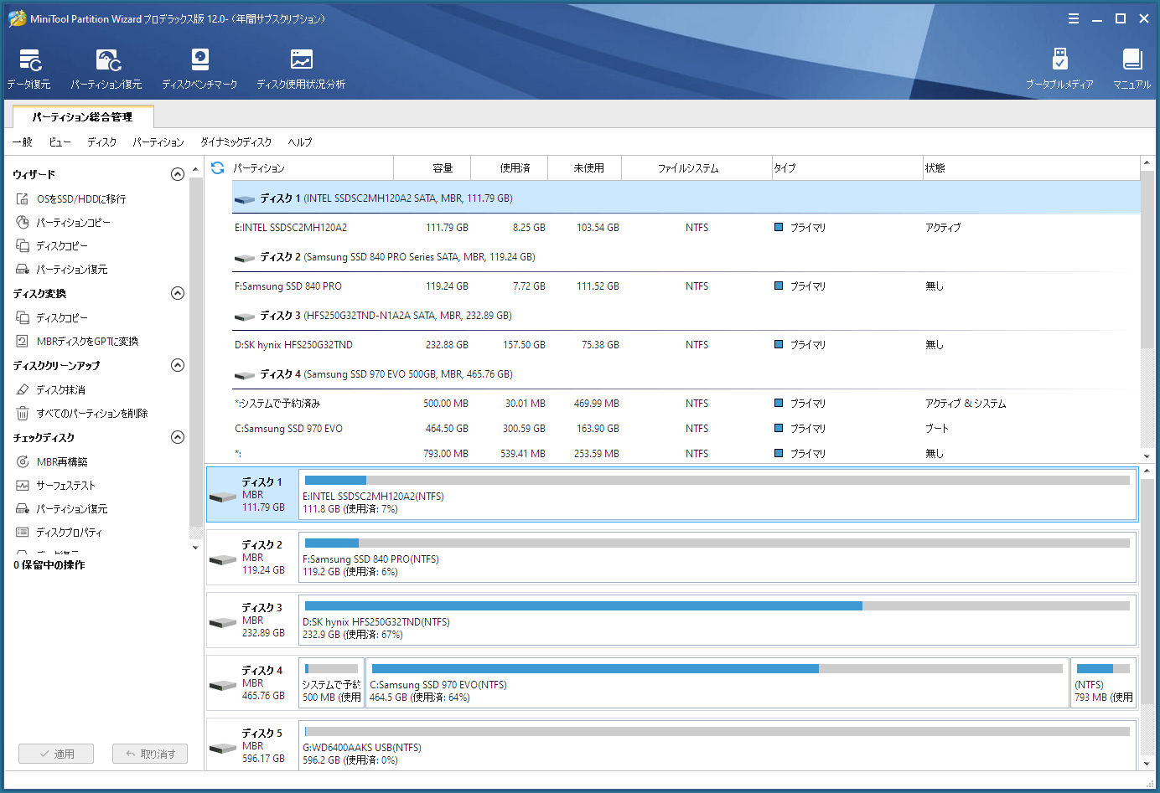Click the refresh icon beside the パーティション header

coord(218,167)
